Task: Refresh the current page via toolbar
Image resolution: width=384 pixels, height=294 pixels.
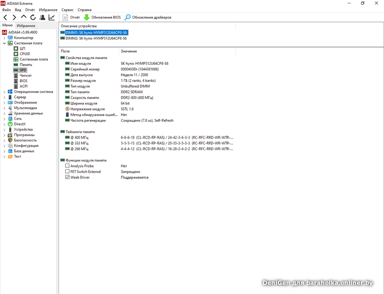Action: coord(33,17)
